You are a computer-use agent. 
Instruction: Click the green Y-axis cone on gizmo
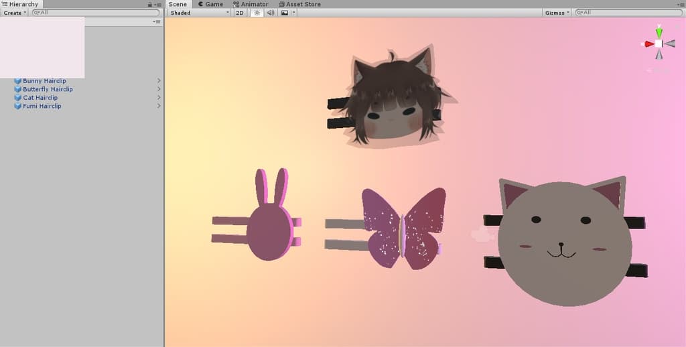point(659,31)
